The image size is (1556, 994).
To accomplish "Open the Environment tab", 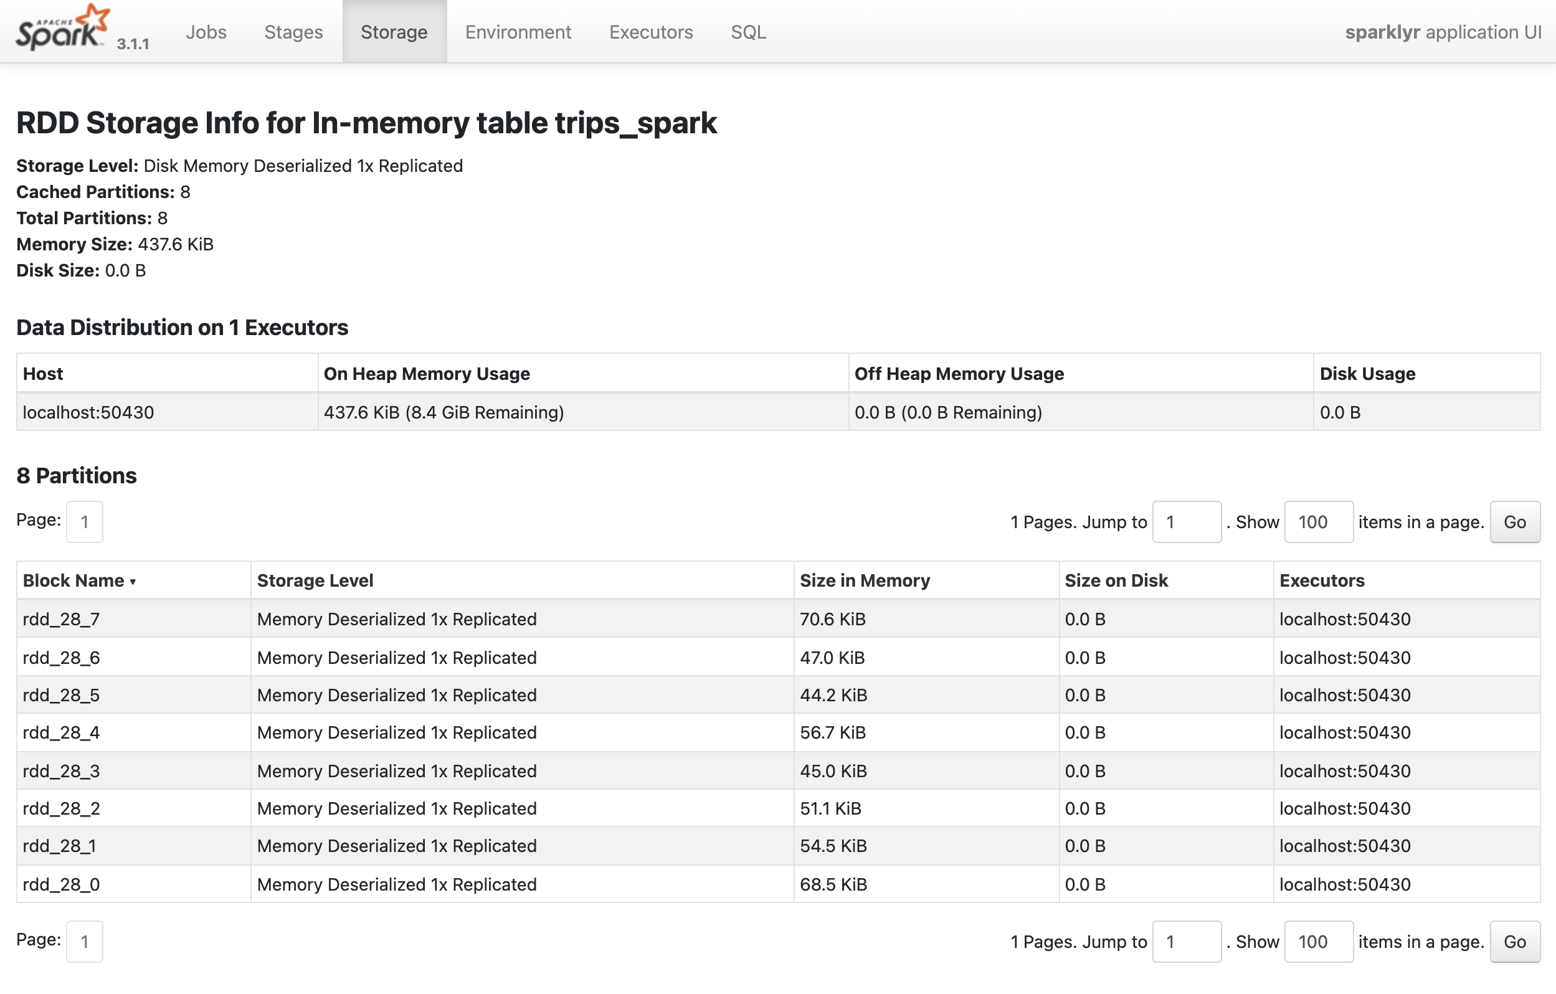I will 518,32.
